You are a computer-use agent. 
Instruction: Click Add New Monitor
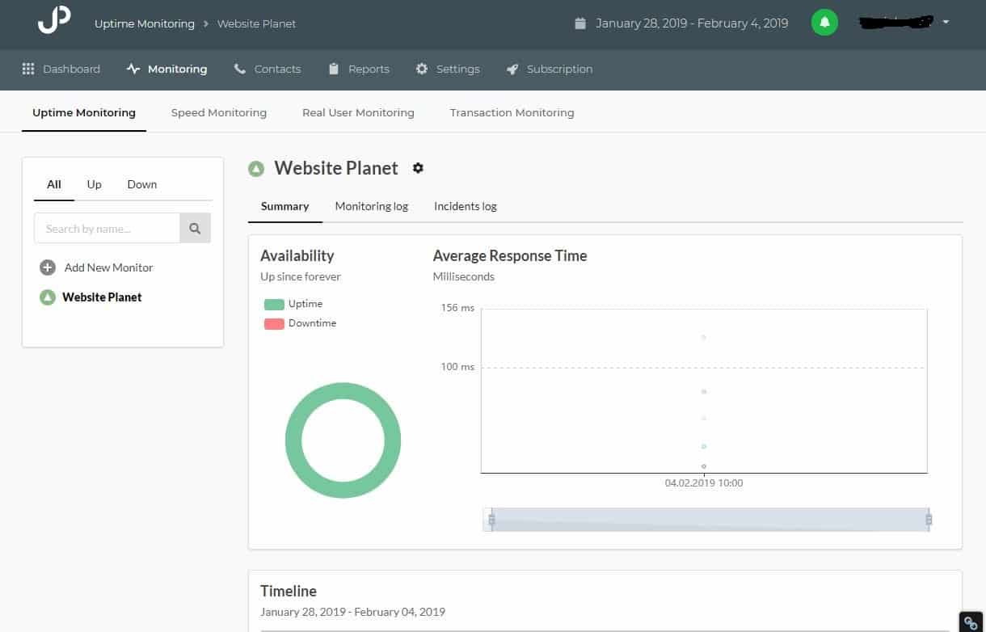pos(108,268)
